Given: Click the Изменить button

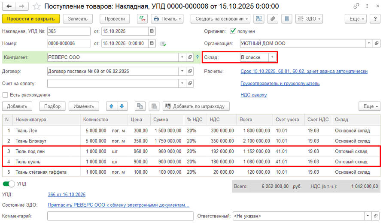Looking at the screenshot, I should click(x=84, y=106).
